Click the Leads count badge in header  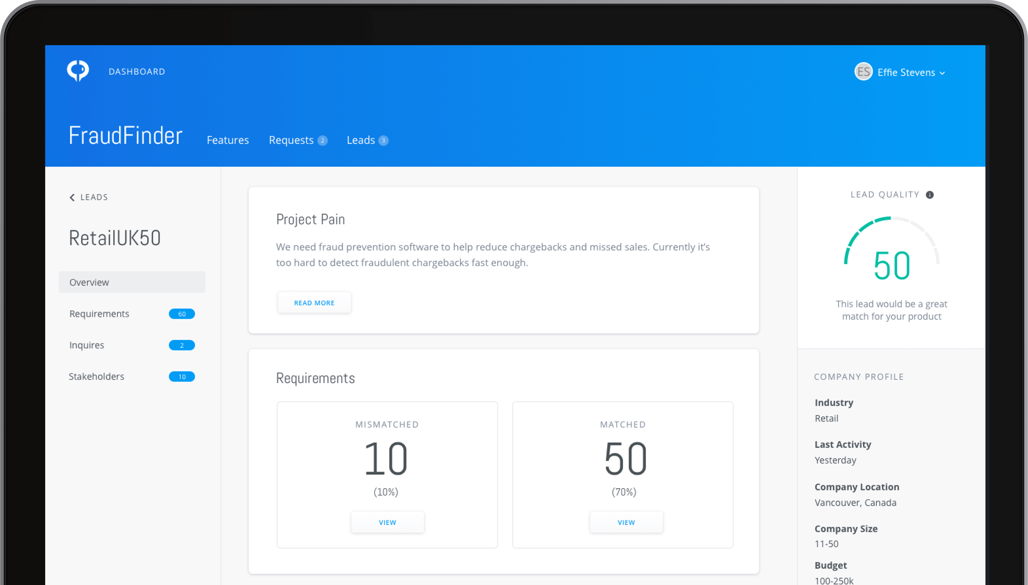[383, 140]
